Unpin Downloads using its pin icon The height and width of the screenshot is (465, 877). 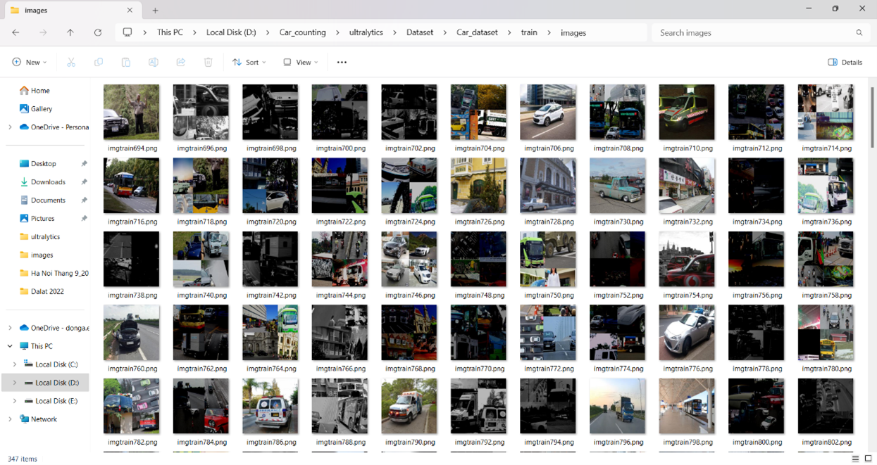pyautogui.click(x=84, y=182)
